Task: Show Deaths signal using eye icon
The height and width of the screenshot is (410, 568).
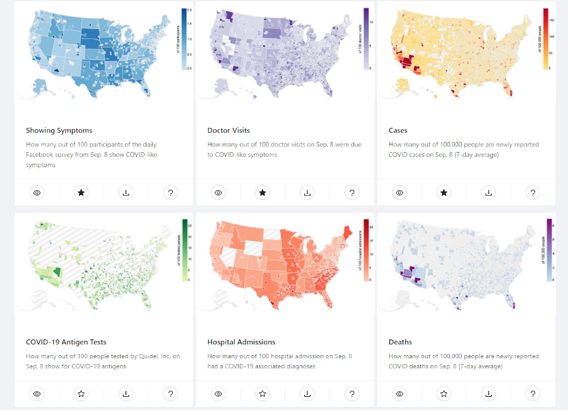Action: (x=399, y=394)
